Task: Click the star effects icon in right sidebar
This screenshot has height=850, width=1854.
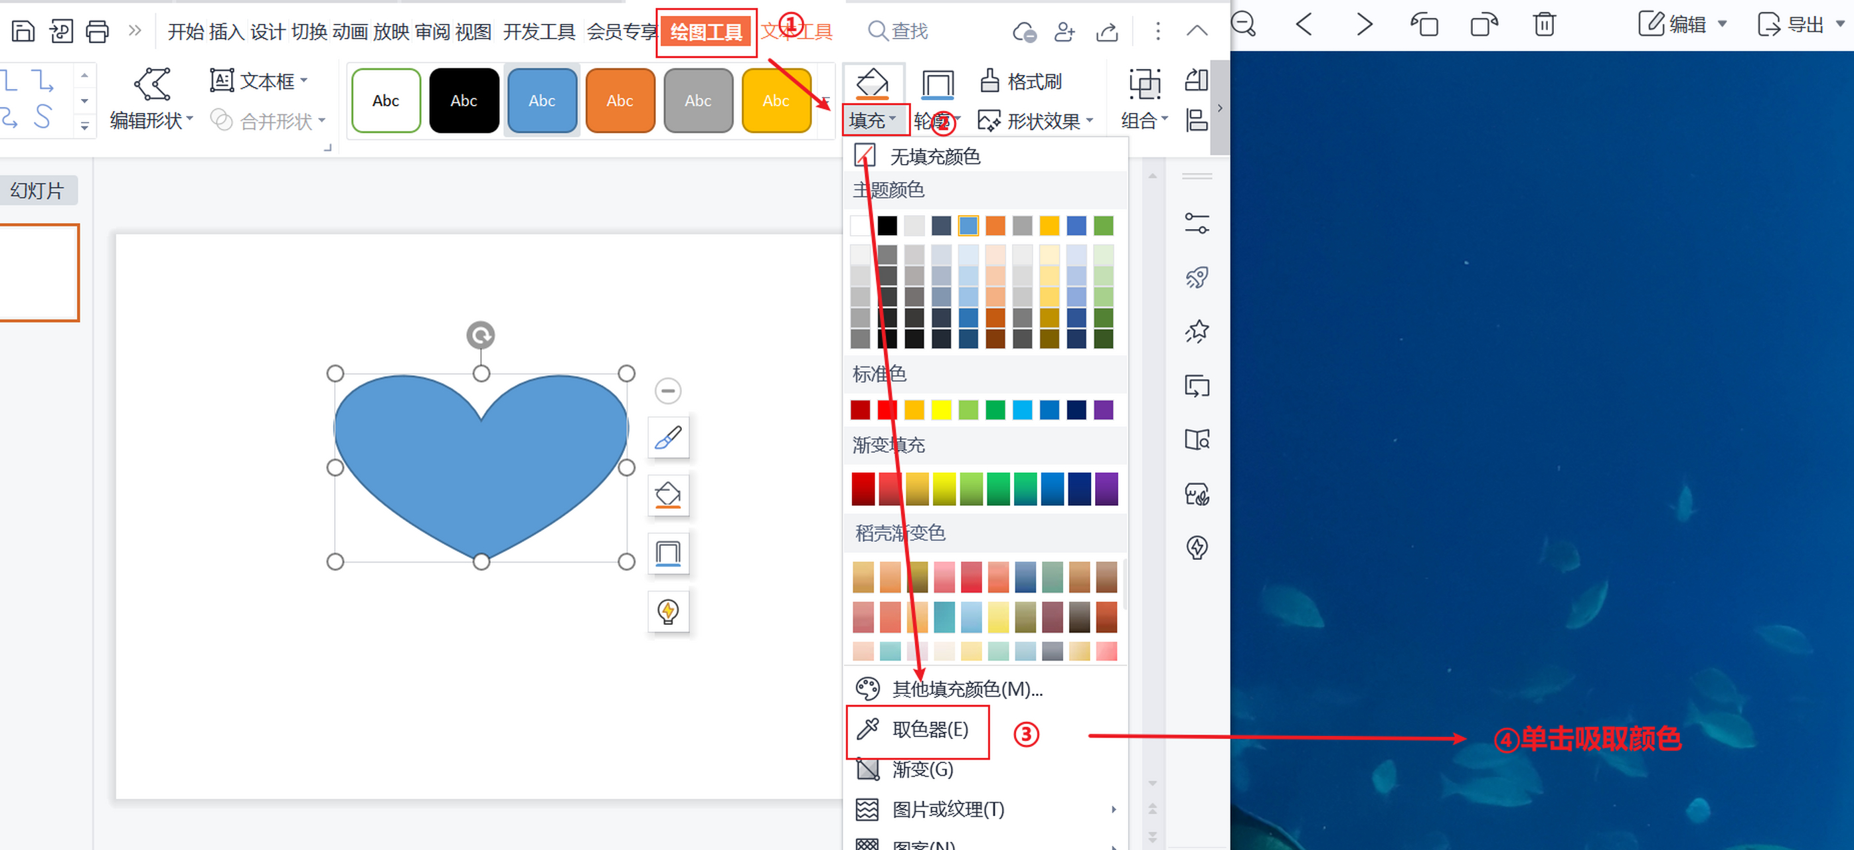Action: (1197, 331)
